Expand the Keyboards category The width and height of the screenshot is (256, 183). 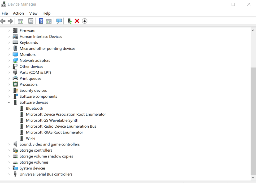pos(9,43)
